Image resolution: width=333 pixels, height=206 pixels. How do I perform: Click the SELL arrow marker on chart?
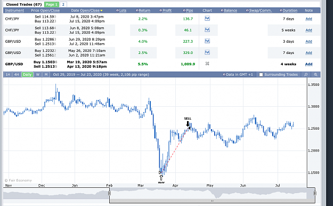coord(188,124)
